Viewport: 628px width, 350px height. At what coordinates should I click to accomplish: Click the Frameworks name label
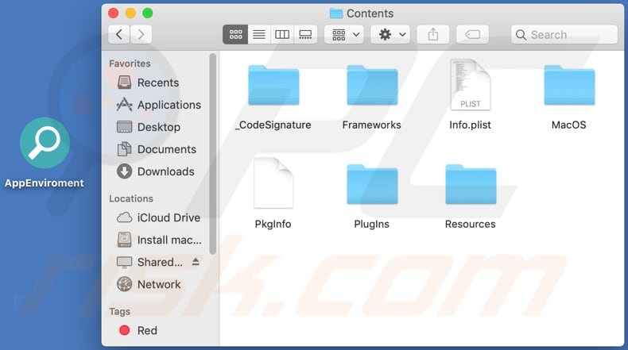click(372, 125)
